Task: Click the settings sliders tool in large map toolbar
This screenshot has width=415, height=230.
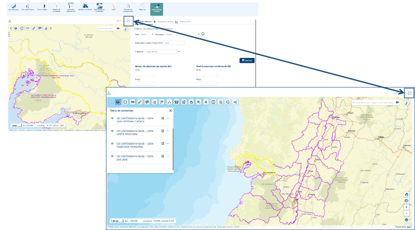Action: tap(235, 102)
